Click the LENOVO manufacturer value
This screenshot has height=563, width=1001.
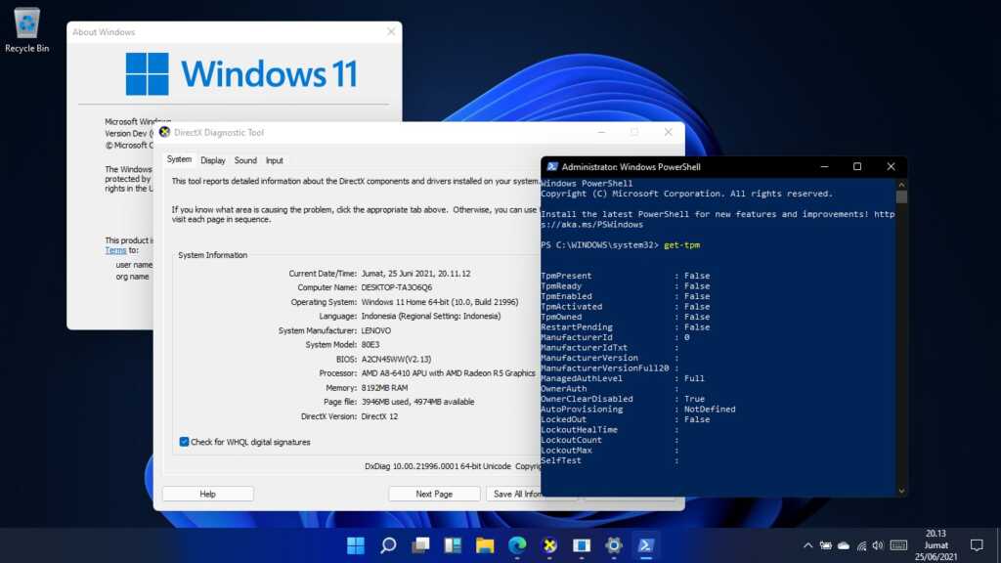(x=376, y=330)
